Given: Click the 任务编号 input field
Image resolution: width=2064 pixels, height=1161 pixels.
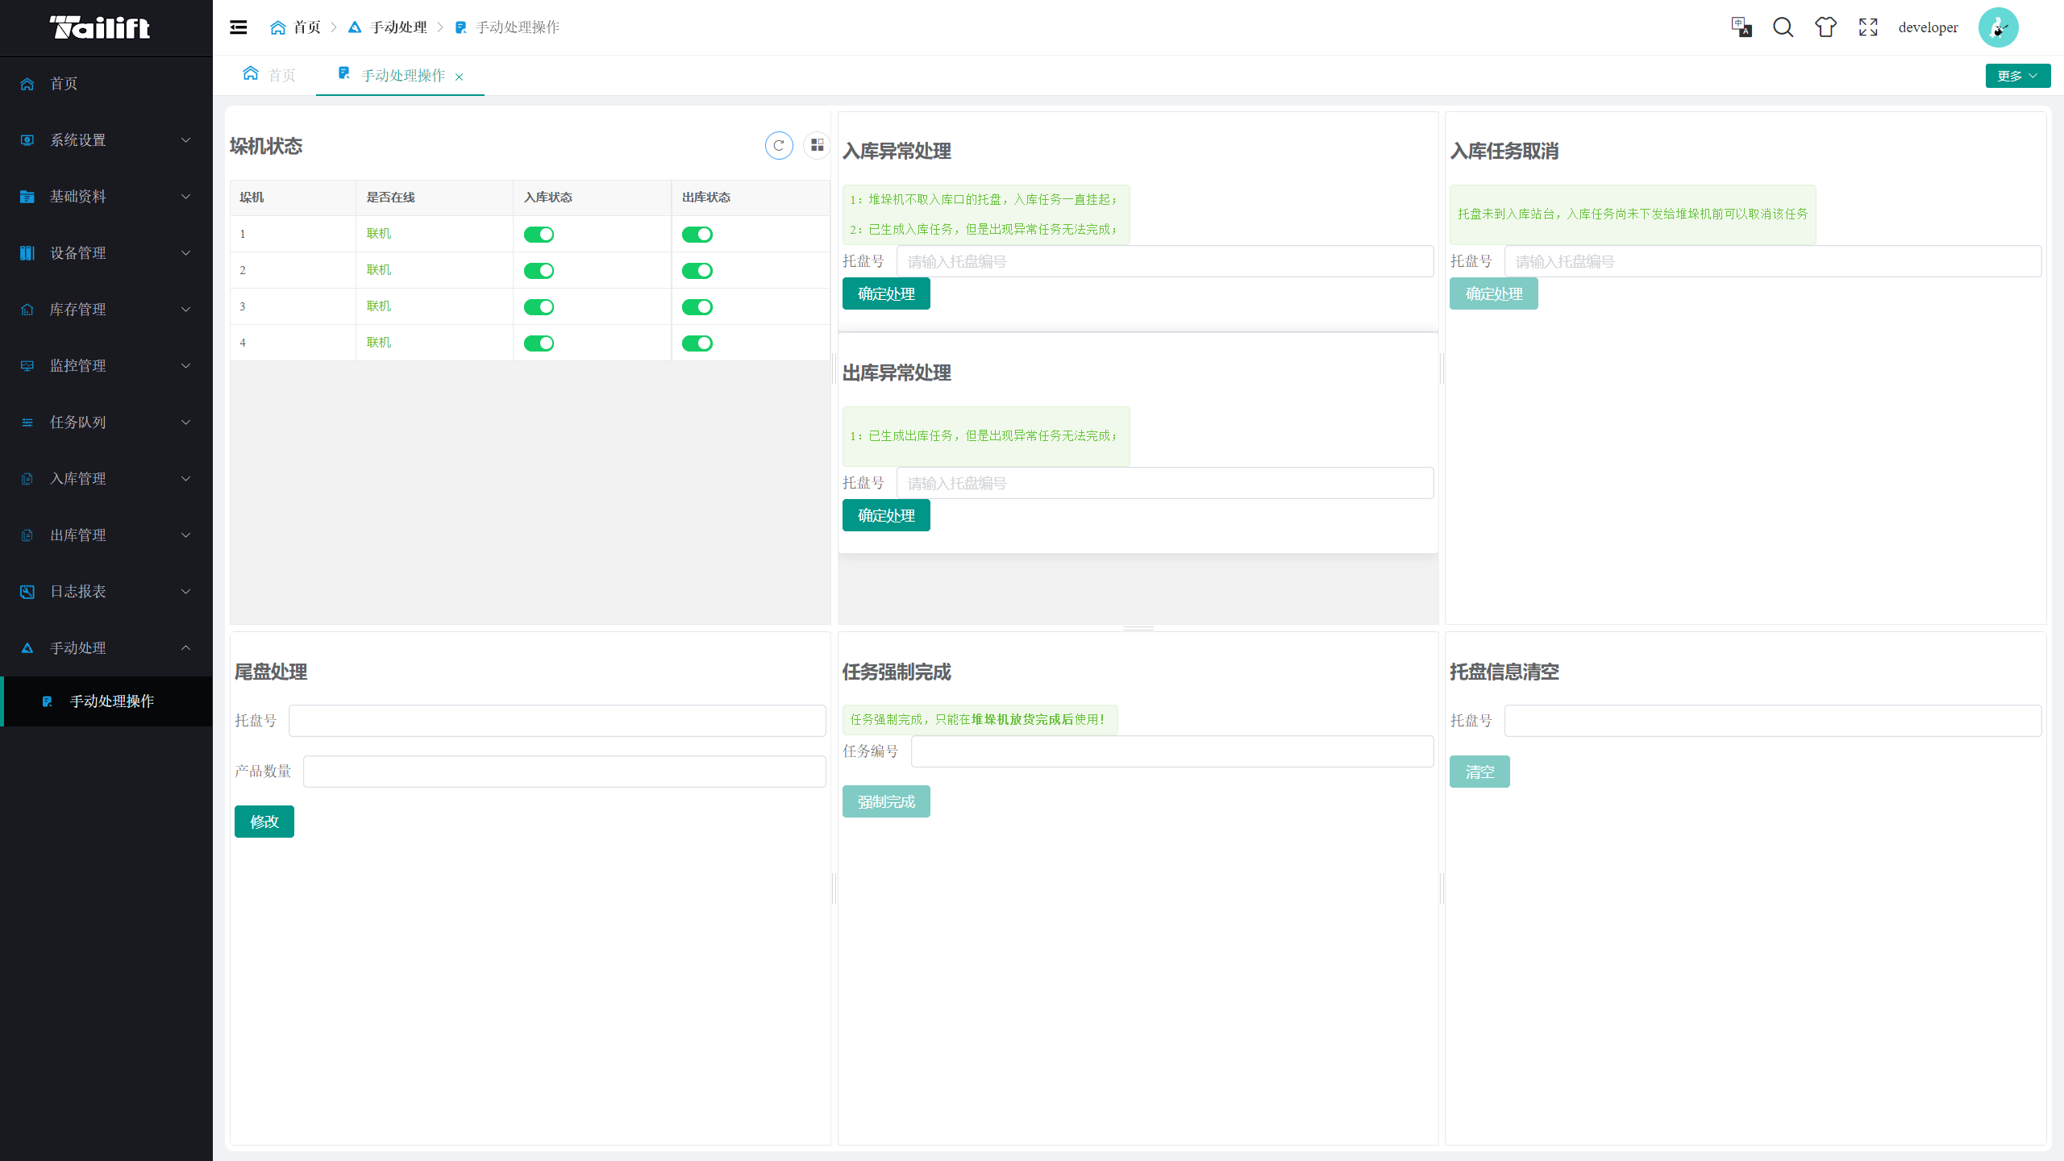Looking at the screenshot, I should [1171, 751].
